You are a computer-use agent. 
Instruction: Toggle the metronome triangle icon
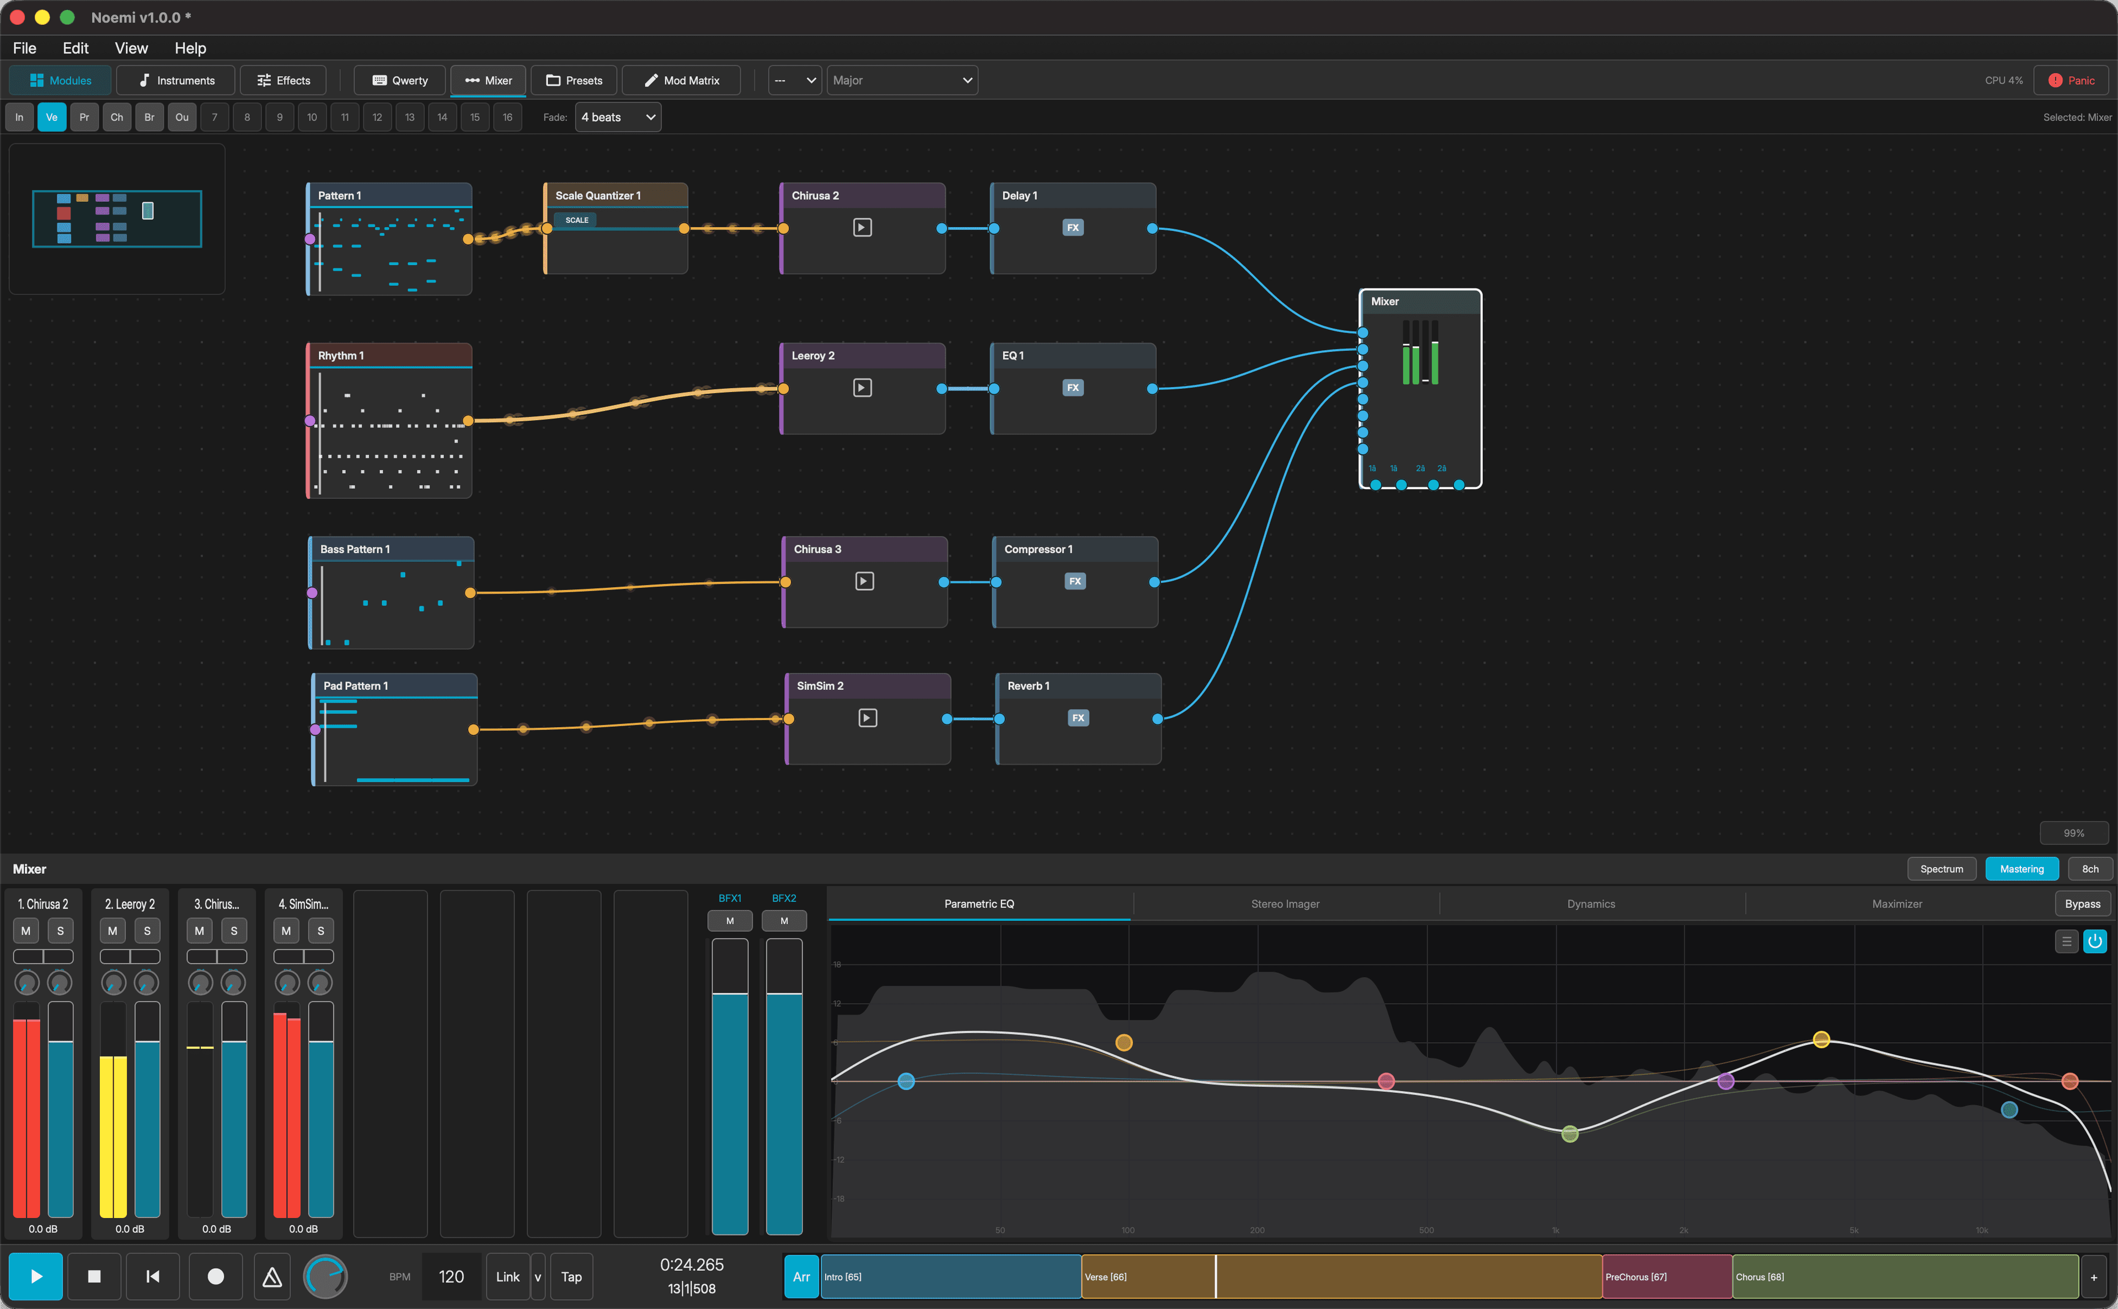pyautogui.click(x=272, y=1275)
